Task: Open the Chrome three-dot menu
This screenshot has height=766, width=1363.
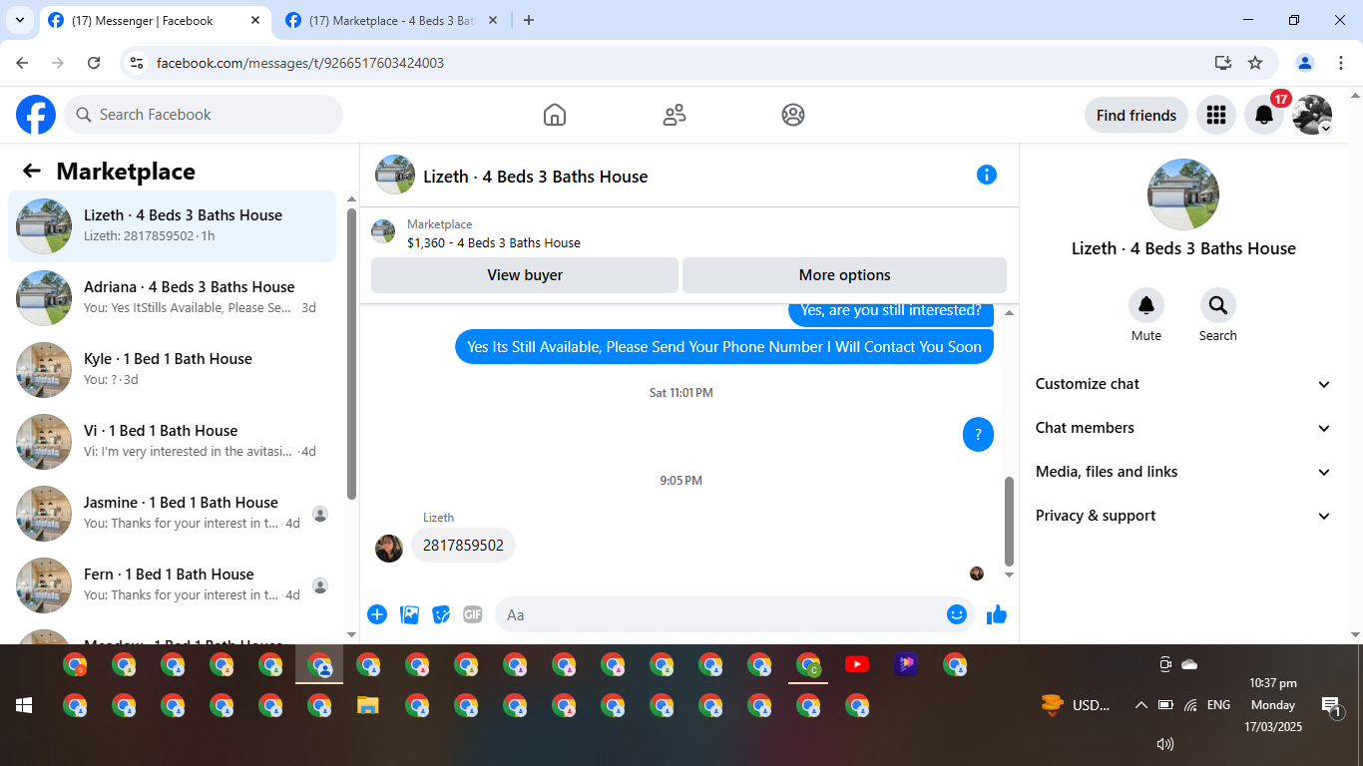Action: click(1341, 63)
